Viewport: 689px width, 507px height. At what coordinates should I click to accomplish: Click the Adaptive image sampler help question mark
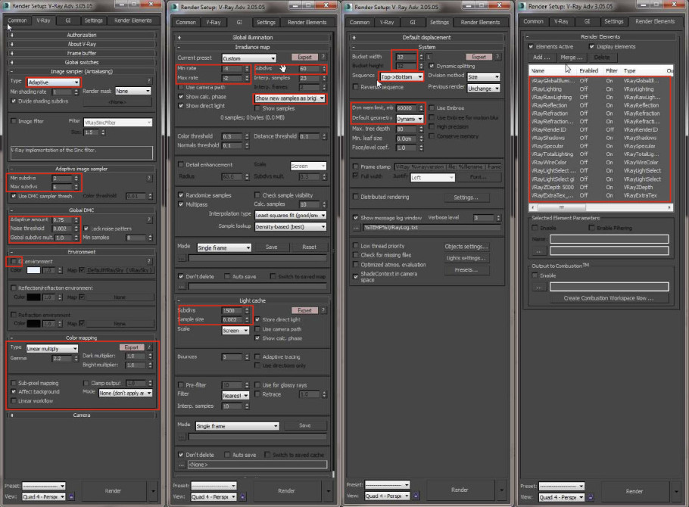[x=149, y=178]
